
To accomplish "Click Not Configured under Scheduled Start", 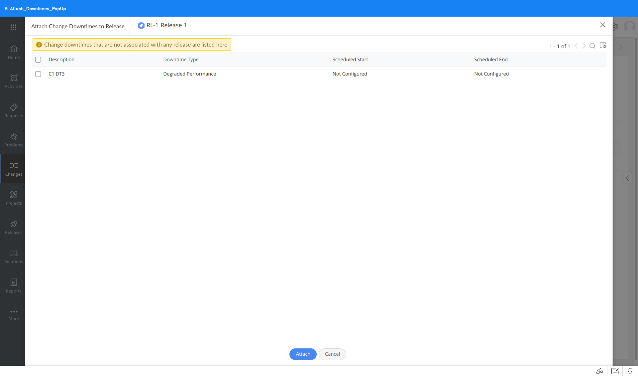I will click(350, 74).
